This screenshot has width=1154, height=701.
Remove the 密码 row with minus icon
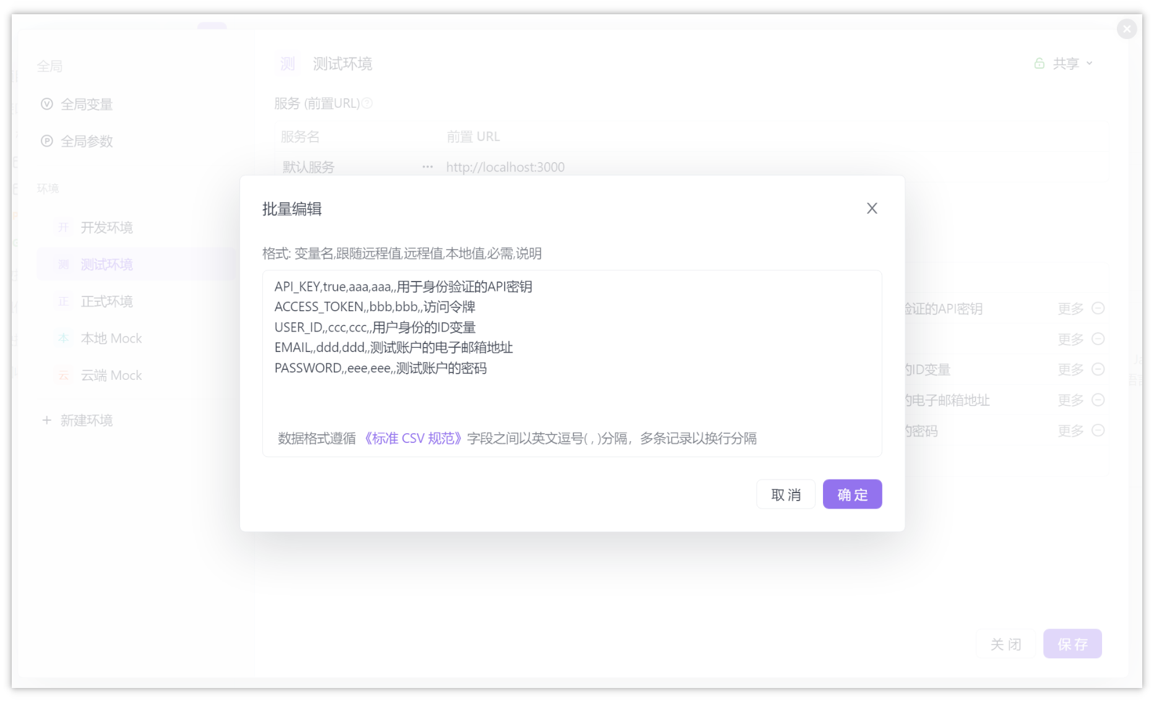coord(1098,430)
